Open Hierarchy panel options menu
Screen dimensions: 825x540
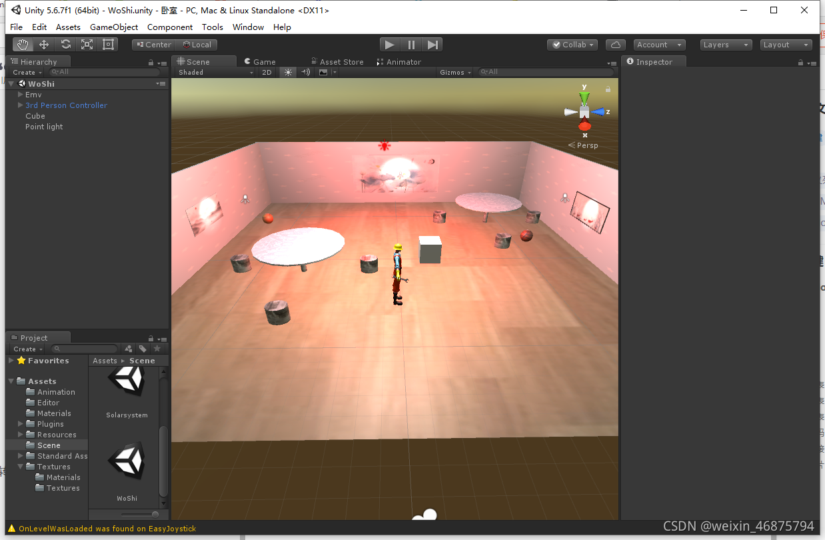pyautogui.click(x=162, y=62)
